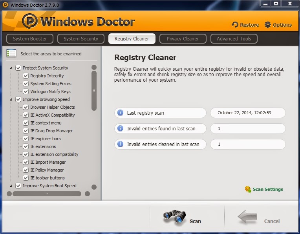Viewport: 300px width, 234px height.
Task: Toggle IE Policy Manager checkbox
Action: coord(26,170)
